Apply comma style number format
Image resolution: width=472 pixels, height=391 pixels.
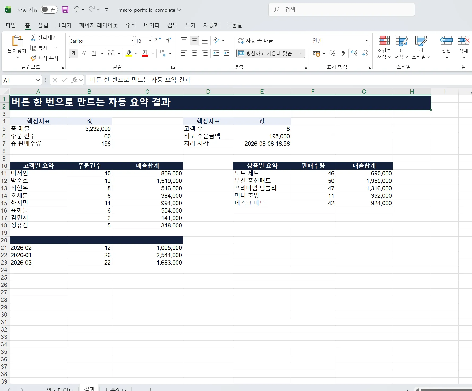pos(343,53)
